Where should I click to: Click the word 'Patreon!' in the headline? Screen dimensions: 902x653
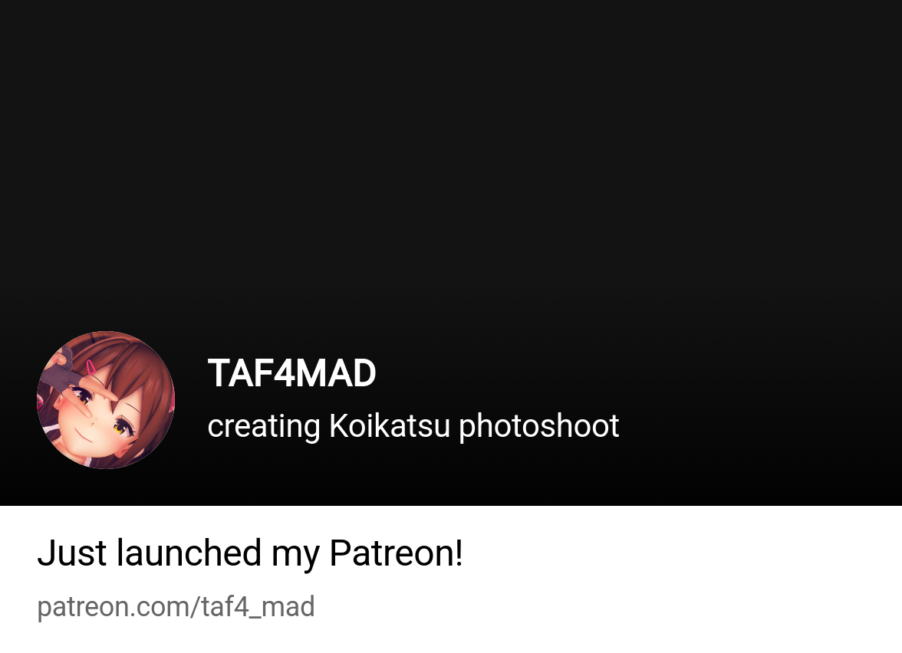[x=396, y=553]
